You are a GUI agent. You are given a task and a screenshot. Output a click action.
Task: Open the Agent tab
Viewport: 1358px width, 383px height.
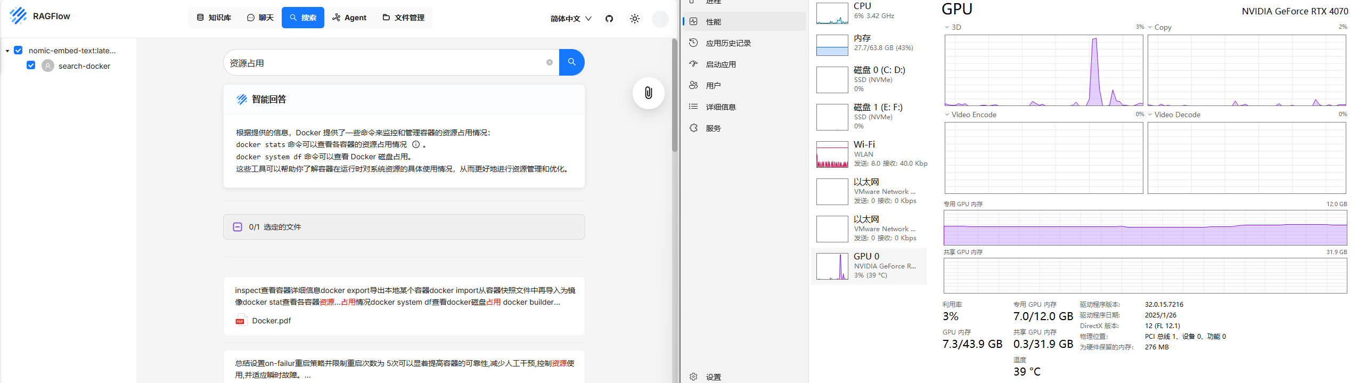click(349, 18)
